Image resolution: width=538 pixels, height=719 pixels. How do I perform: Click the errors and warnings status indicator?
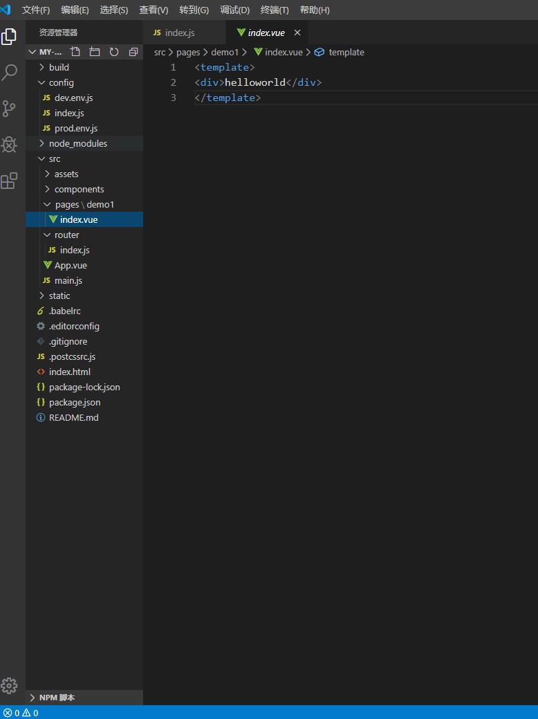21,713
